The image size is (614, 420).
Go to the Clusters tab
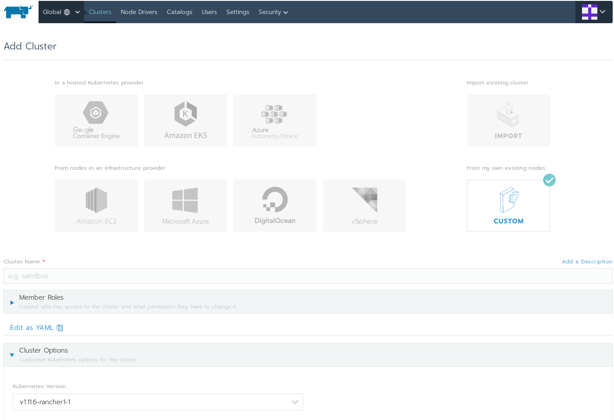100,12
